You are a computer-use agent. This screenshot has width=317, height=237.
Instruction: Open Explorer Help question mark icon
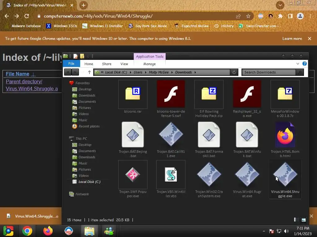(x=305, y=64)
